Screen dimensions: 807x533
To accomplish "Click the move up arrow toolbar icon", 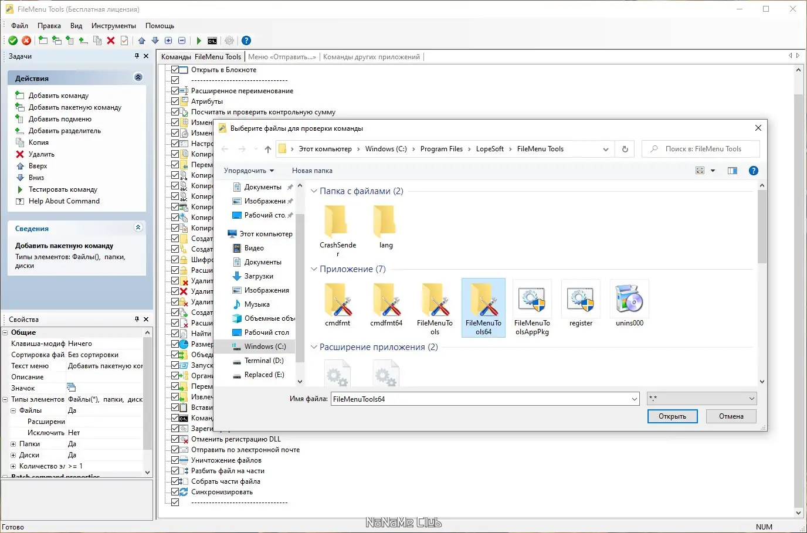I will [x=142, y=40].
